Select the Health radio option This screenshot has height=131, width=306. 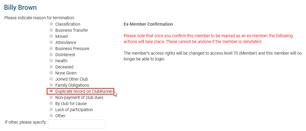coord(51,61)
